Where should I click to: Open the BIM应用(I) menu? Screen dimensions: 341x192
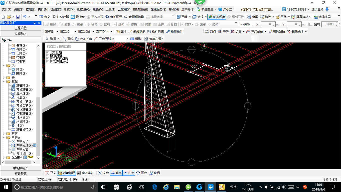coord(141,9)
